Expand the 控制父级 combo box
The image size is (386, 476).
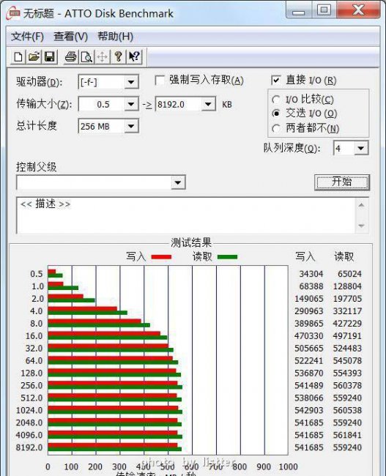(178, 183)
